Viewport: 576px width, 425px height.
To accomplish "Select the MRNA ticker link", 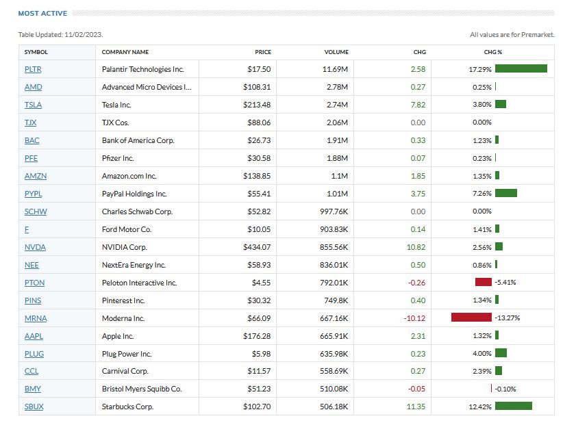I will (35, 318).
